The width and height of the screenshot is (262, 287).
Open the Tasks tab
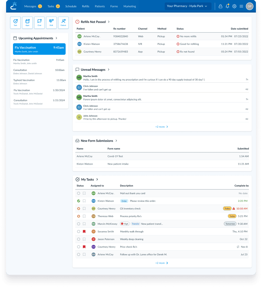[54, 6]
